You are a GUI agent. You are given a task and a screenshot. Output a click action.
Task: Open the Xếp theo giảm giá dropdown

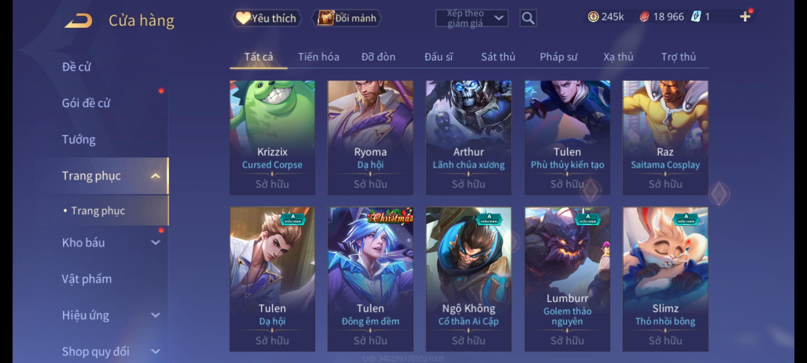coord(471,18)
